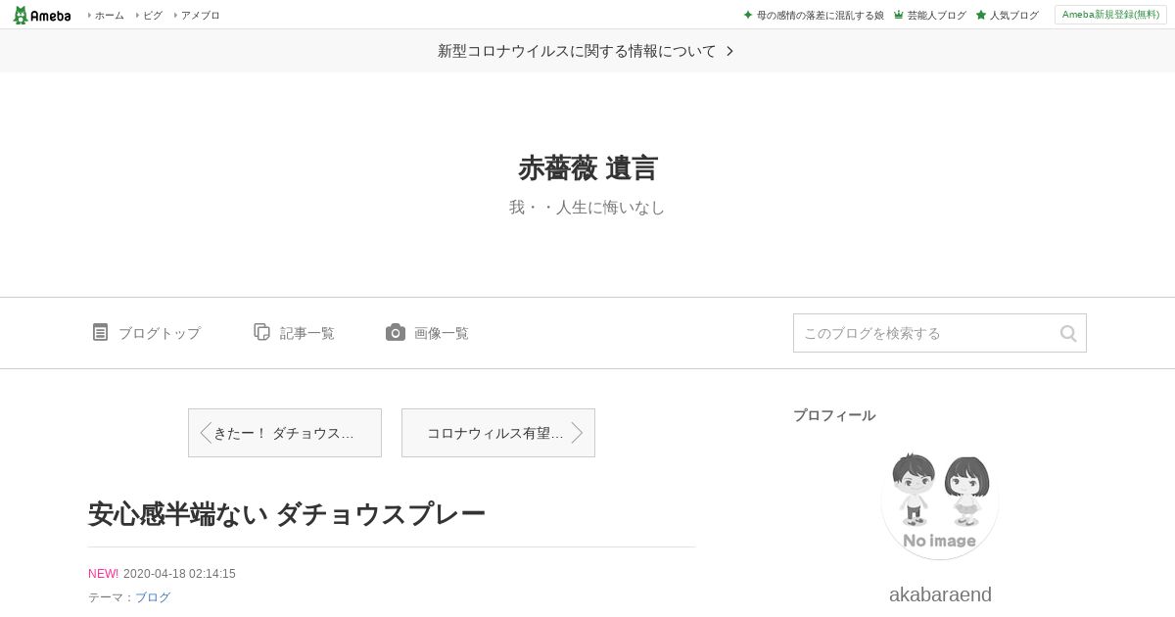This screenshot has height=617, width=1175.
Task: Go to previous article きたー！ ダチョウス…
Action: (x=285, y=433)
